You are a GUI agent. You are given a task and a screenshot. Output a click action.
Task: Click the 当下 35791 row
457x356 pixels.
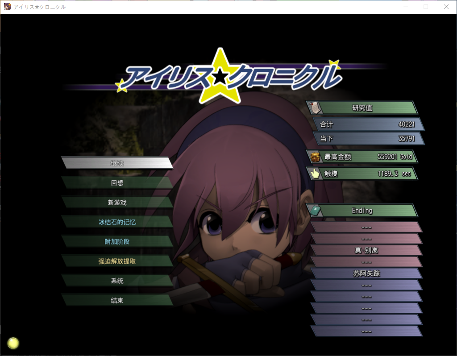(368, 138)
